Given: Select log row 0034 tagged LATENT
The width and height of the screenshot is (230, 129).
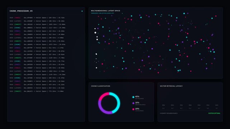Looking at the screenshot, I should coord(37,38).
